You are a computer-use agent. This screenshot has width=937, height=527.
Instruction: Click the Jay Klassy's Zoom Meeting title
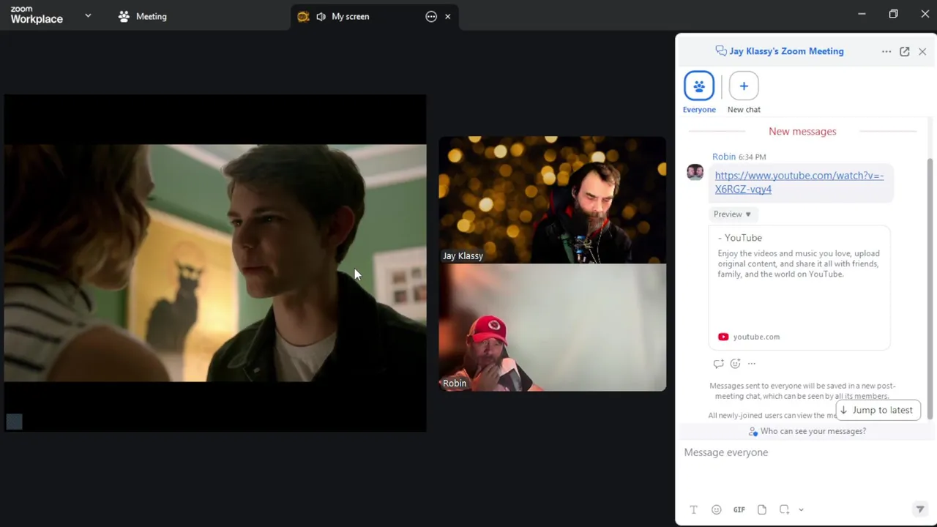[x=786, y=51]
